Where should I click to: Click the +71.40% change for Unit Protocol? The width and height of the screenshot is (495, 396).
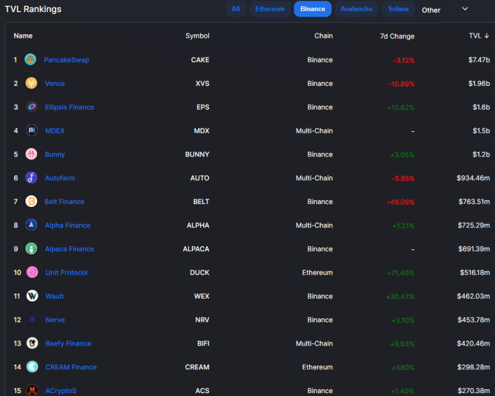pos(401,273)
